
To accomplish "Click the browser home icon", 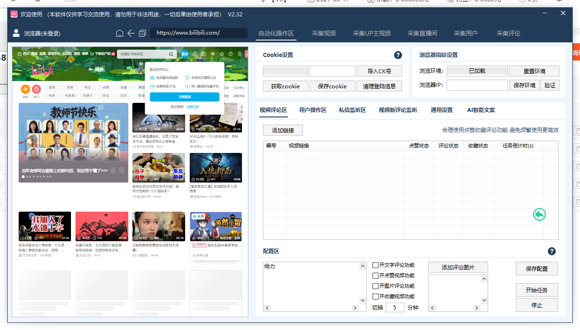I will (120, 33).
